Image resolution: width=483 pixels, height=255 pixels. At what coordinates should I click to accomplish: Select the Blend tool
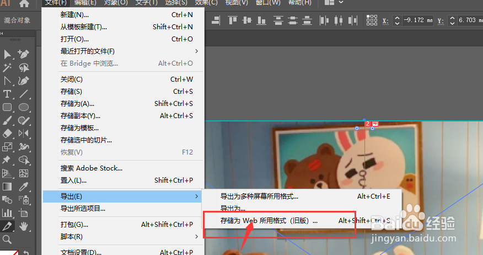(7, 200)
